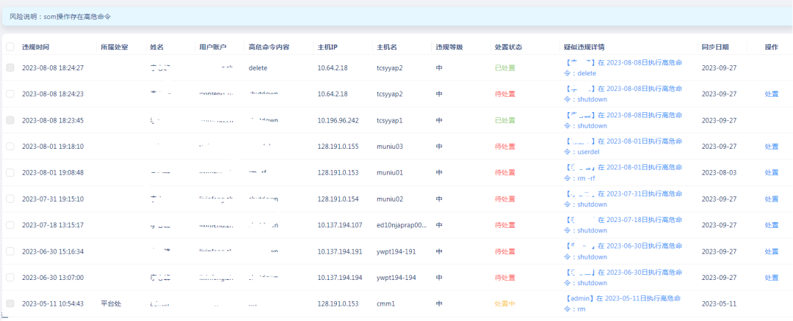Open the admin 2023-05-11 violation detail link
This screenshot has height=321, width=793.
pos(623,304)
